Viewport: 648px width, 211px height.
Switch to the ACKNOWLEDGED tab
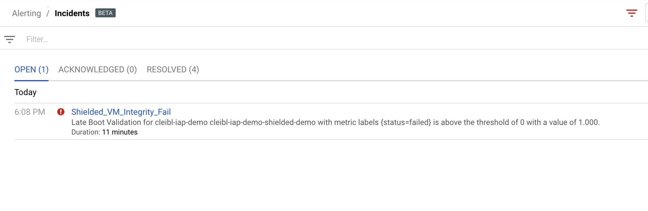98,69
